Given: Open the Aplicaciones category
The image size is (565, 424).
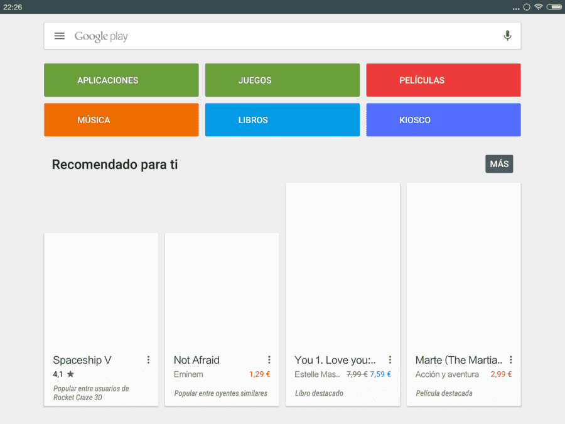Looking at the screenshot, I should [121, 80].
